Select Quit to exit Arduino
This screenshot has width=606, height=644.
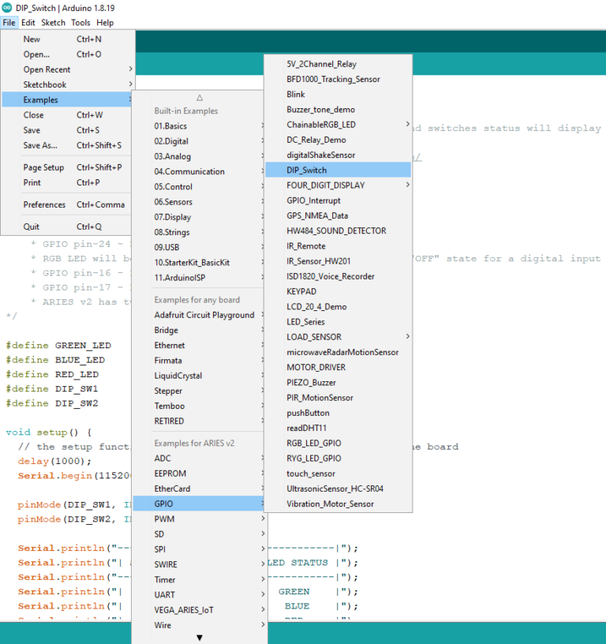[32, 227]
